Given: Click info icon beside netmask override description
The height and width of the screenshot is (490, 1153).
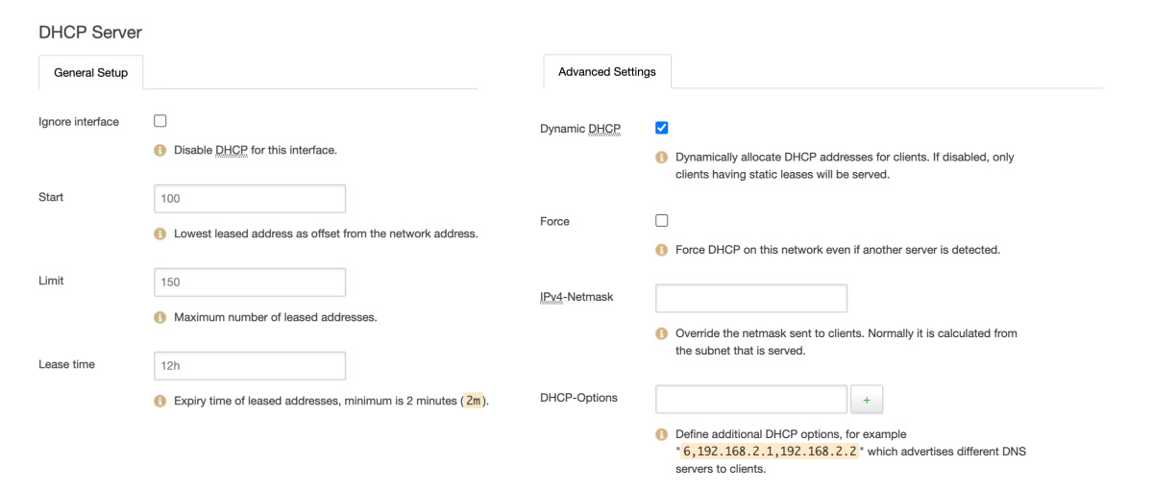Looking at the screenshot, I should click(661, 333).
